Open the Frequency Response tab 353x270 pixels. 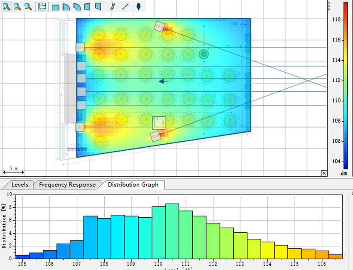tap(67, 184)
